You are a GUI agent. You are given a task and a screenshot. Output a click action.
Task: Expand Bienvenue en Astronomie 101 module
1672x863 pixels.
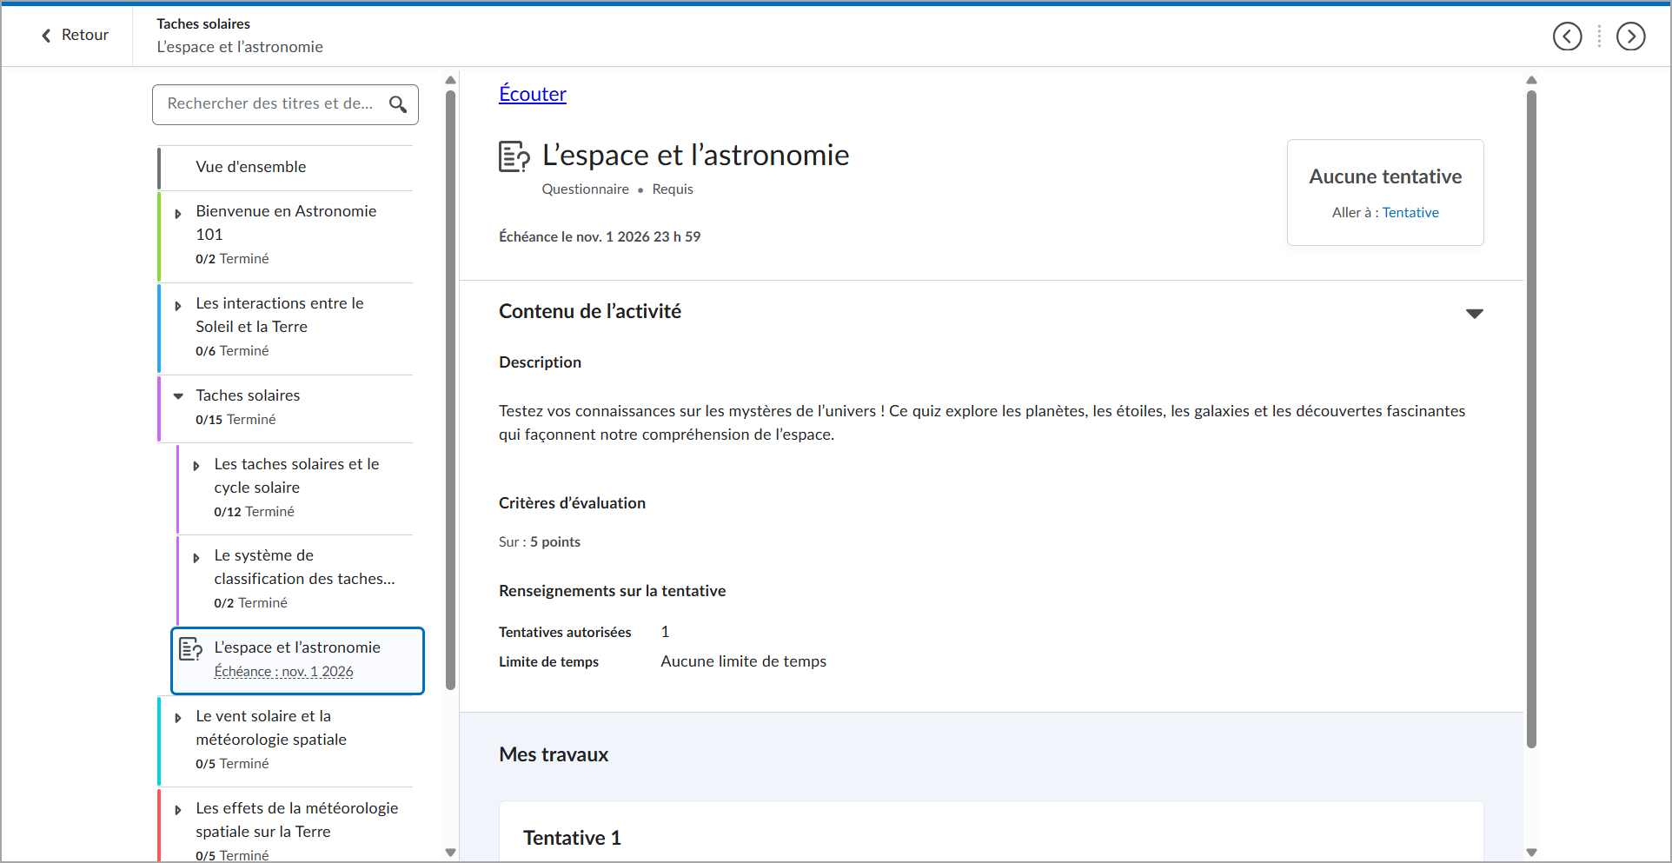click(178, 214)
